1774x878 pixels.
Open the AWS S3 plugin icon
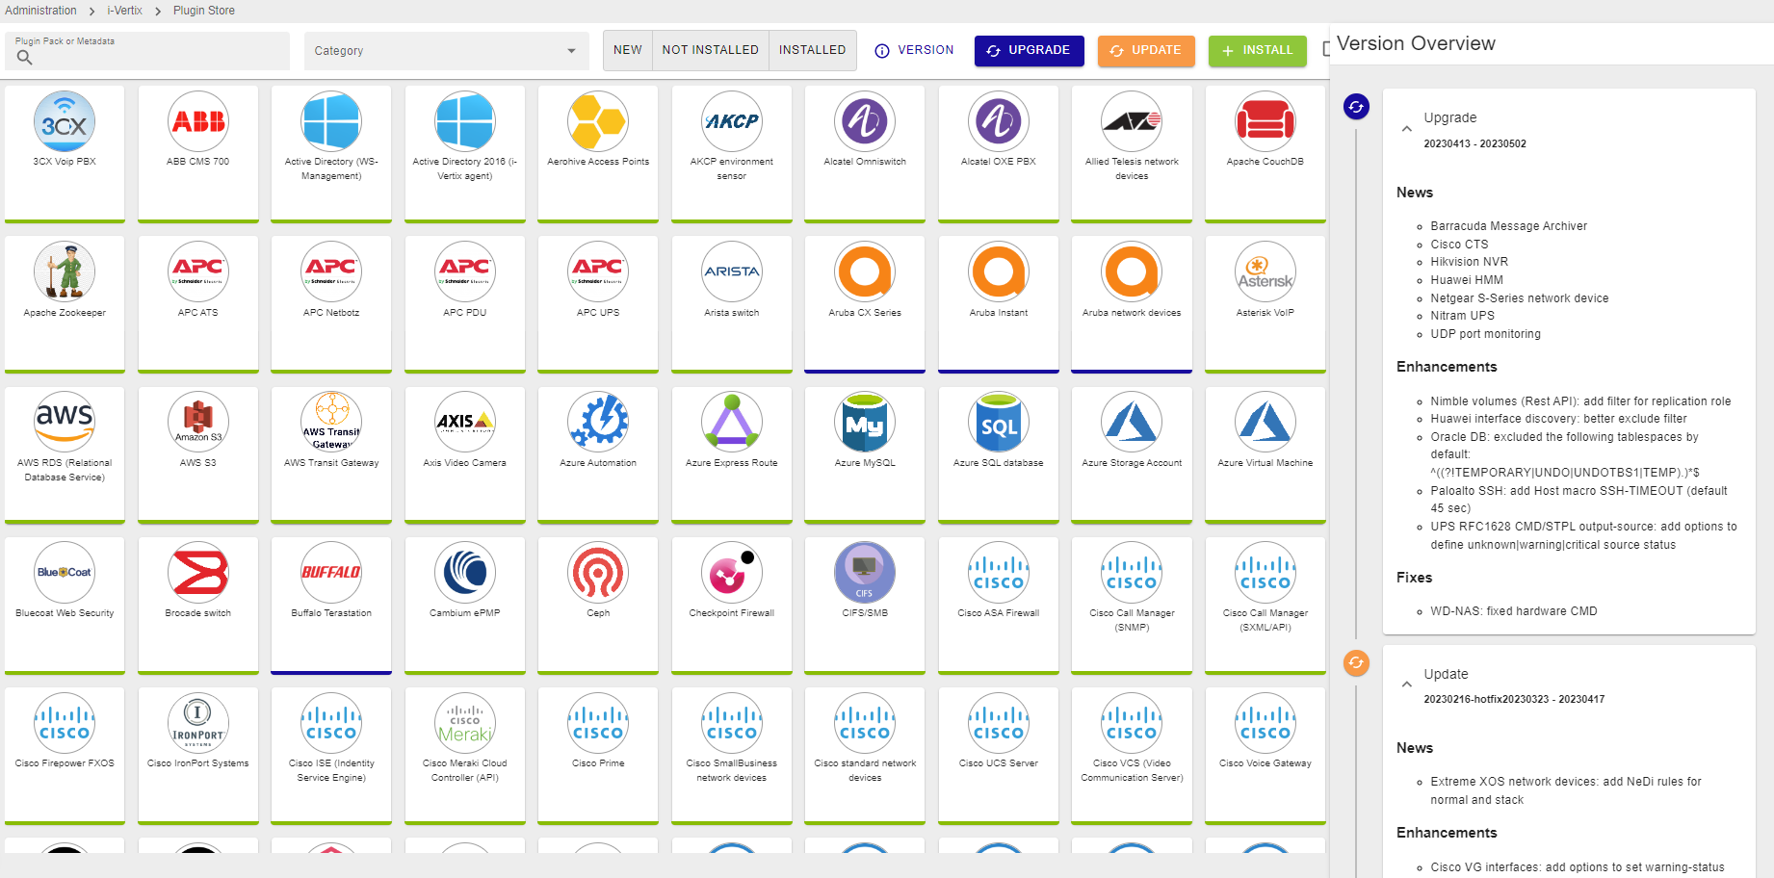pos(197,422)
